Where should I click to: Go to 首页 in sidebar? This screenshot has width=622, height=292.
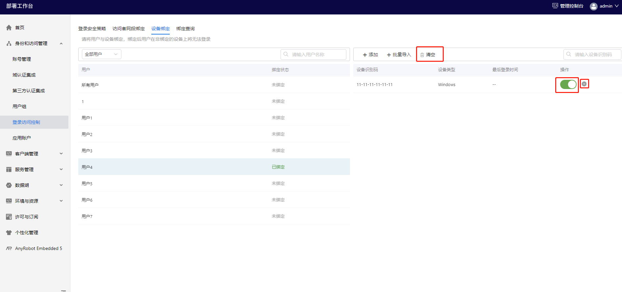point(20,28)
